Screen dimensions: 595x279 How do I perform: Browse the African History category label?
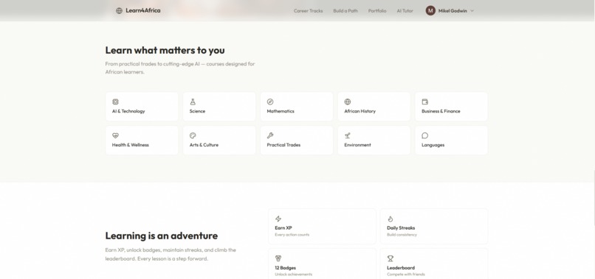tap(360, 111)
